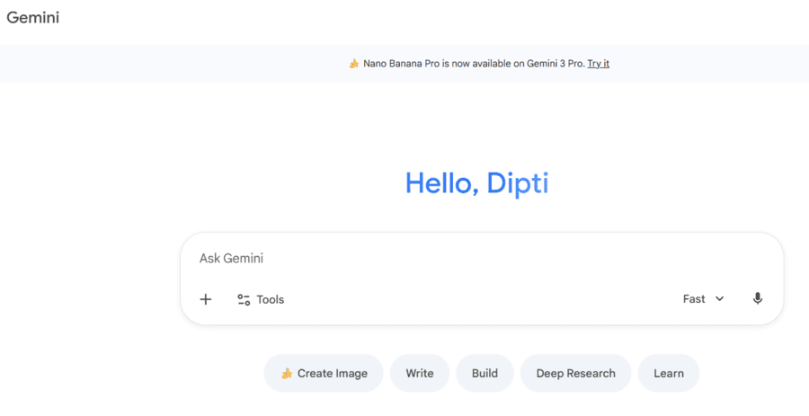Select the Learn suggestion chip
809x416 pixels.
(669, 373)
